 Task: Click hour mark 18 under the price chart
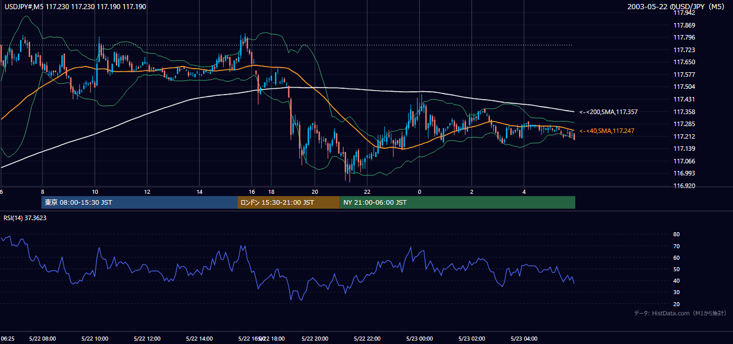pos(271,191)
